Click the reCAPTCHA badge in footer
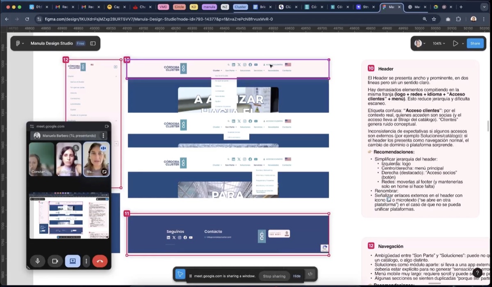 pos(324,248)
